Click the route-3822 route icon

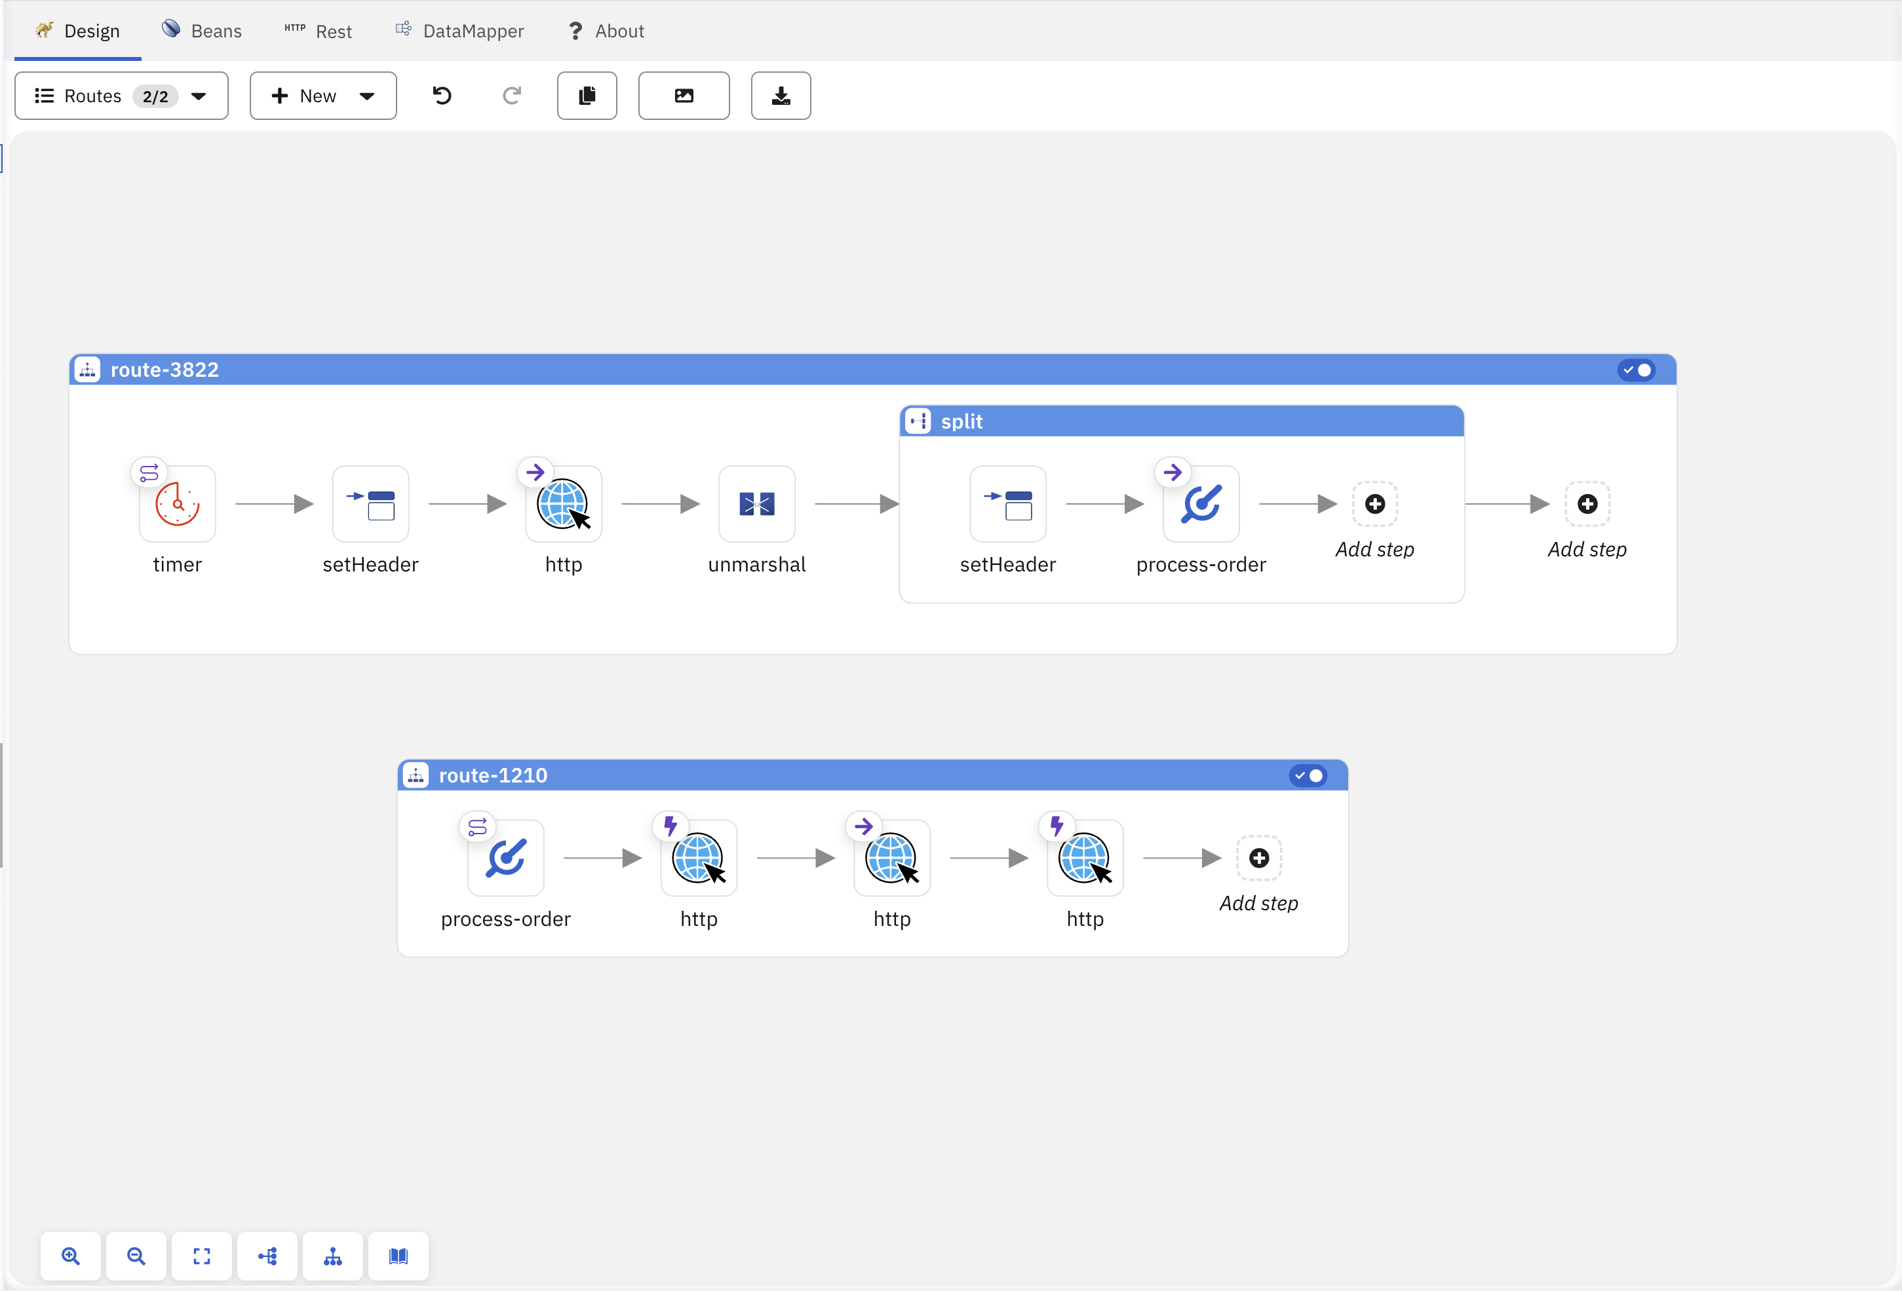point(88,370)
